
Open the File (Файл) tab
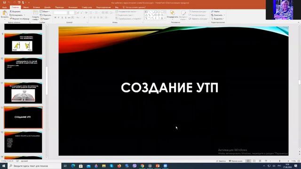tap(5, 8)
